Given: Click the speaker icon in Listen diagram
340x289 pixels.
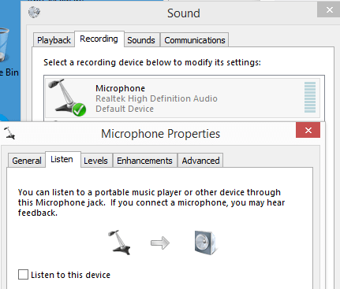Looking at the screenshot, I should point(205,243).
